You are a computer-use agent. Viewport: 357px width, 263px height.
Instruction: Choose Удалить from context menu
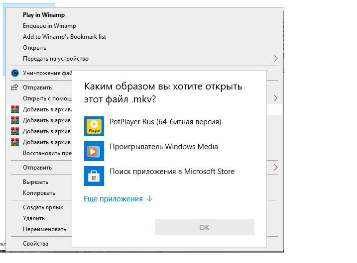[34, 218]
